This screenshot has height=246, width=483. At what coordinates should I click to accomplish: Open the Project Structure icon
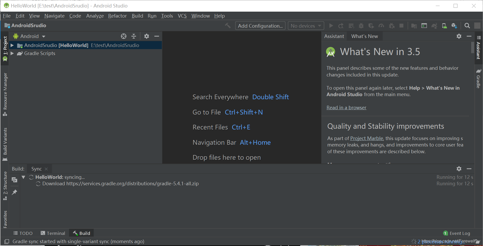414,26
